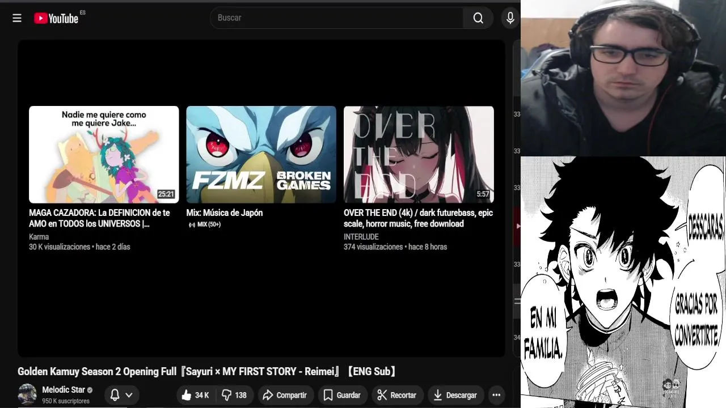This screenshot has width=726, height=408.
Task: Open the Mix: Música de Japón title
Action: 225,213
